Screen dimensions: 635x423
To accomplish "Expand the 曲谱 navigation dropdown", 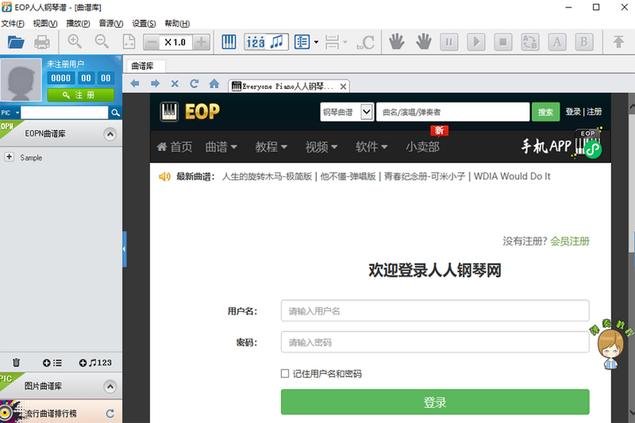I will click(221, 147).
